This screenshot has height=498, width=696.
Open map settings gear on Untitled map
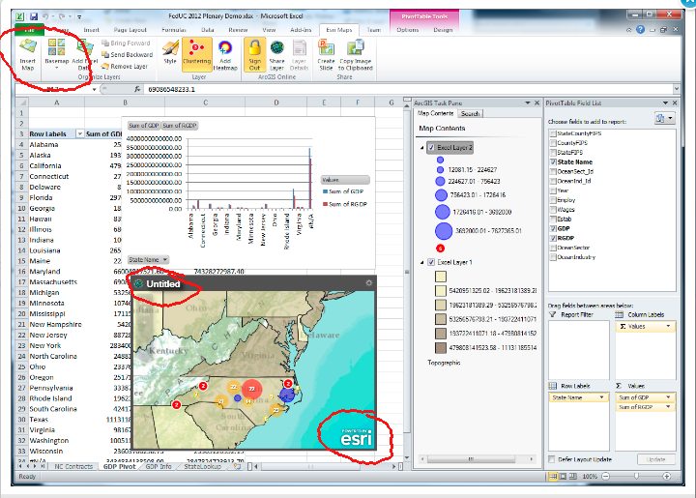click(x=368, y=282)
